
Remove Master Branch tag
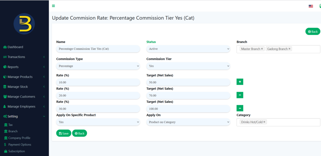(x=262, y=49)
